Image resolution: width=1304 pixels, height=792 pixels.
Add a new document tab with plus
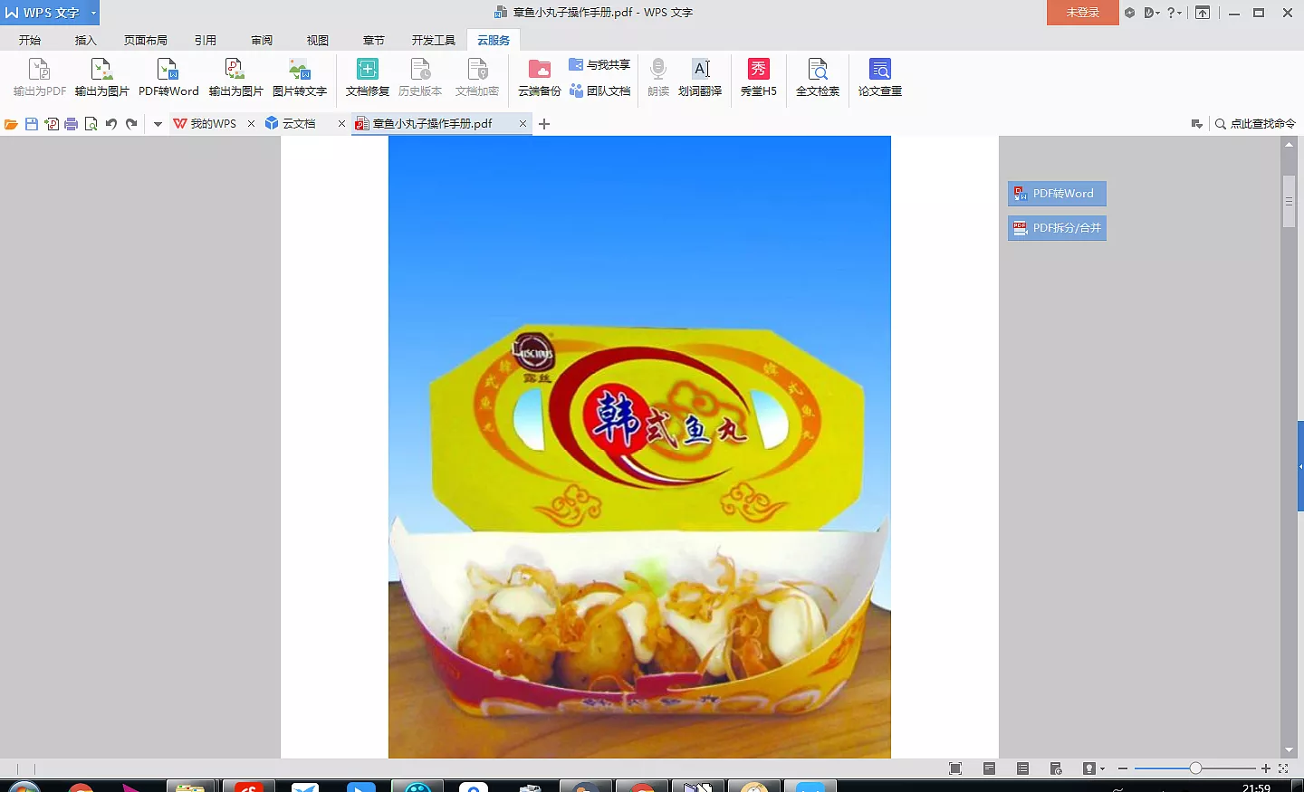pyautogui.click(x=544, y=124)
